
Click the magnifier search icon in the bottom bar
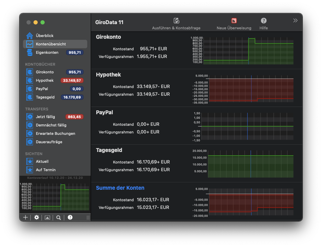click(59, 217)
